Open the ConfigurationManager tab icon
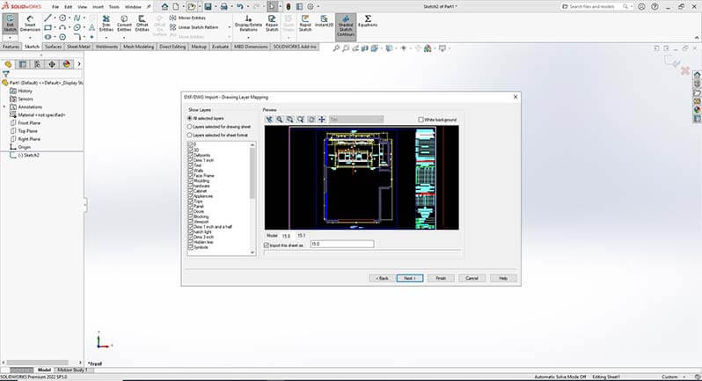Screen dimensions: 702x381 [x=37, y=64]
